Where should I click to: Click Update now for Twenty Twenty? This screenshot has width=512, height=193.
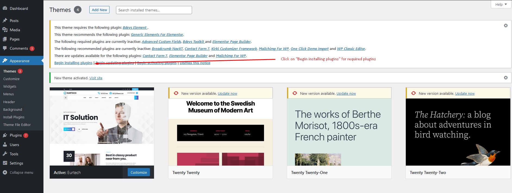coord(228,93)
